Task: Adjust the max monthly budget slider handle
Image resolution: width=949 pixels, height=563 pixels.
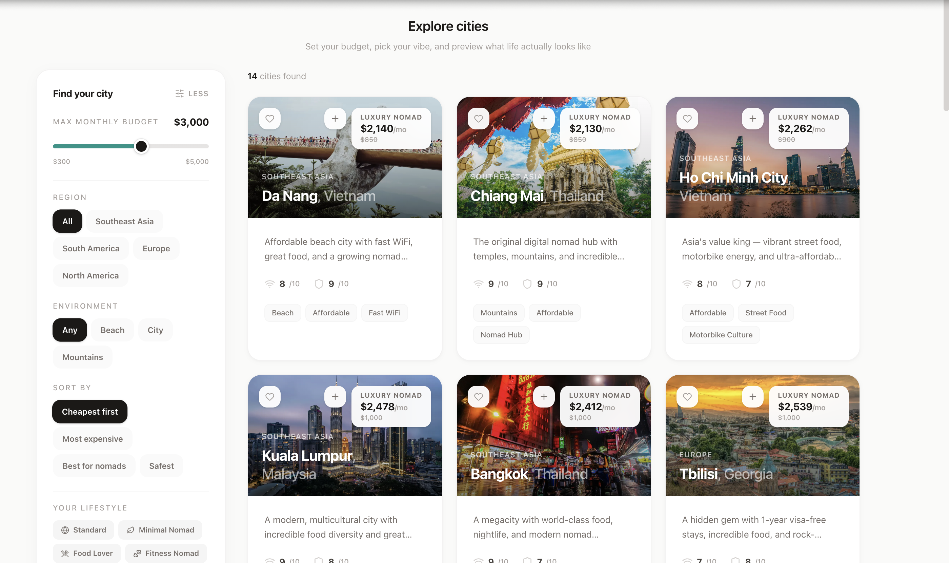Action: [x=141, y=146]
